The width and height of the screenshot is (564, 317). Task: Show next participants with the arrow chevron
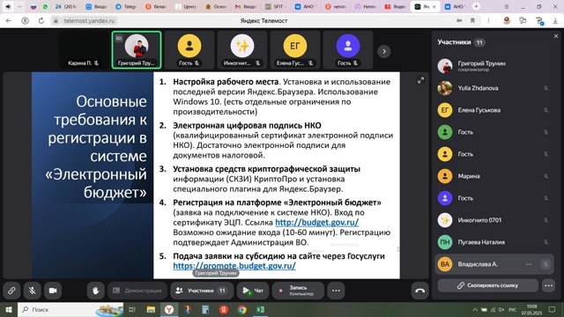384,51
